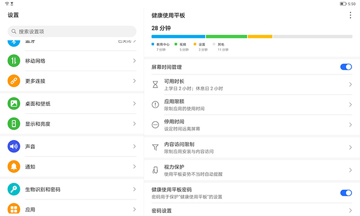
Task: Click the blue segment of the usage bar
Action: 178,36
